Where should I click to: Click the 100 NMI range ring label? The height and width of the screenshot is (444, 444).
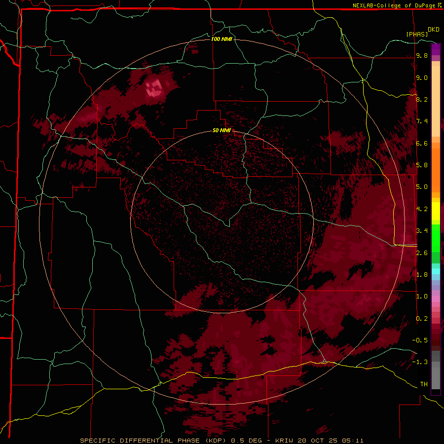222,39
